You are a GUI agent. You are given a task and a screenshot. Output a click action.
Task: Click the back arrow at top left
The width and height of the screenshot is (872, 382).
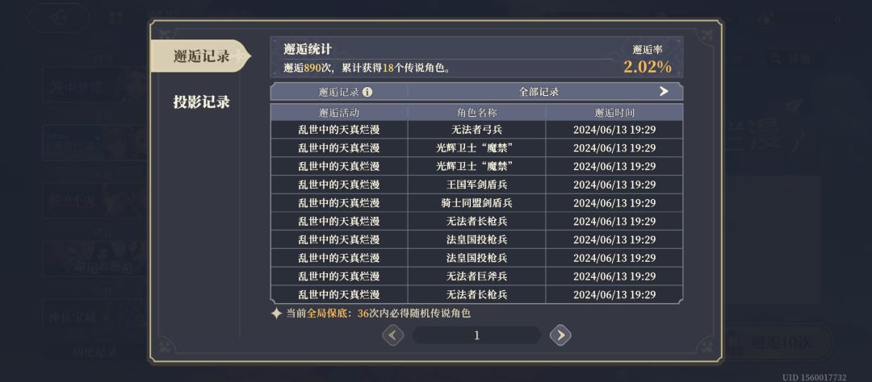[58, 18]
